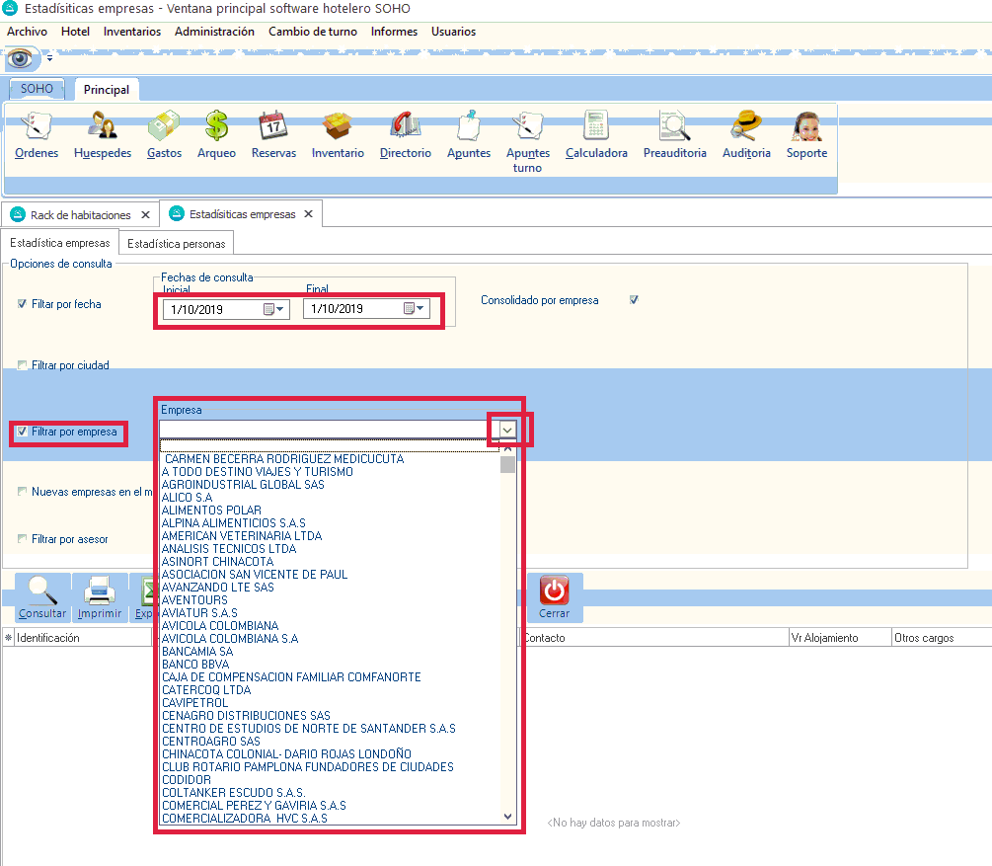Select ALIMENTOS POLAR from the company list
The image size is (992, 866).
click(211, 511)
